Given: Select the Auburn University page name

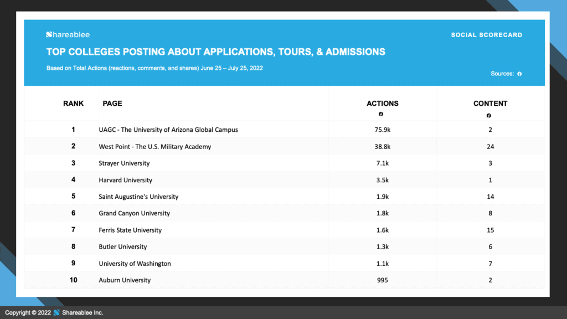Looking at the screenshot, I should point(125,280).
